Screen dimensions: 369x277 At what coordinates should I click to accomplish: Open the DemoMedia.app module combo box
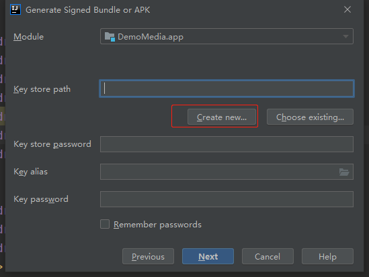coord(227,36)
